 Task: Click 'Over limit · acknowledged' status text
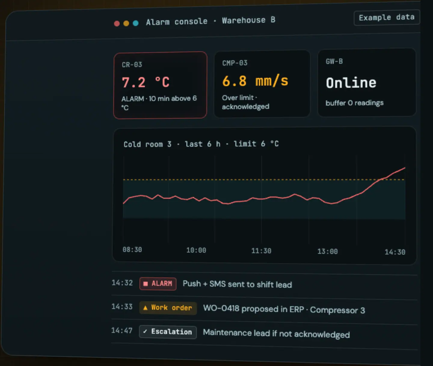point(246,102)
